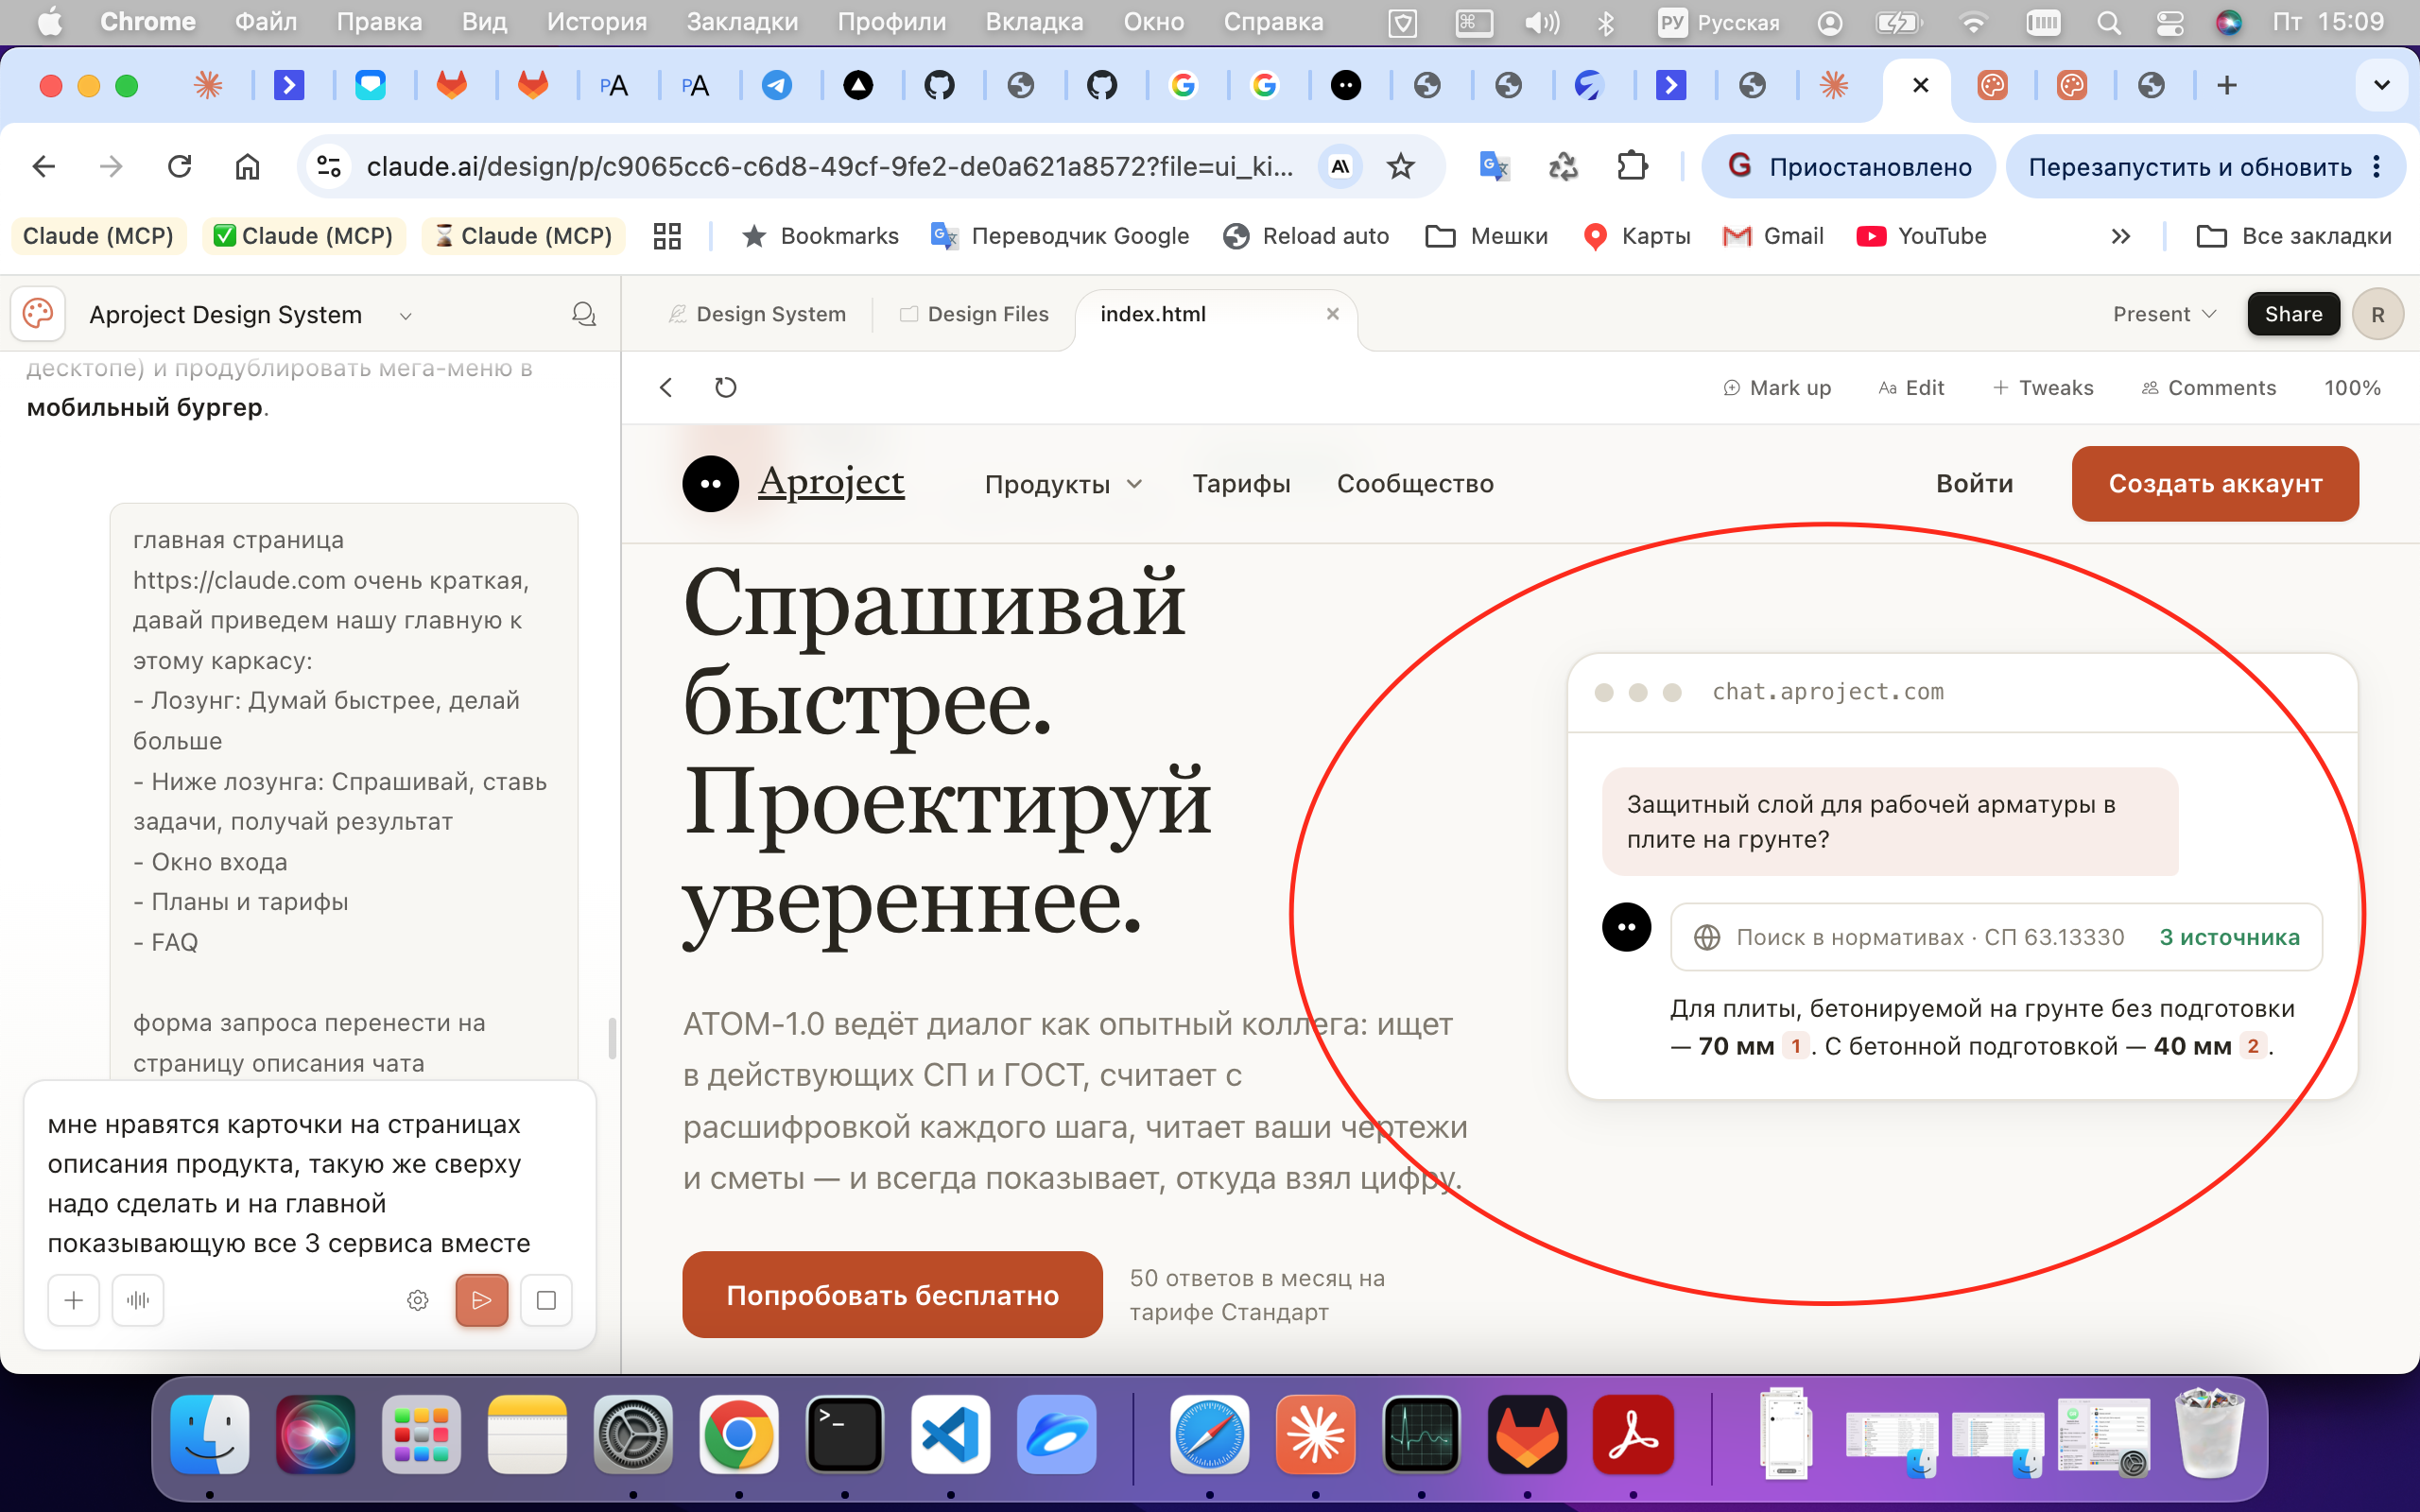The height and width of the screenshot is (1512, 2420).
Task: Open the Gmail bookmark
Action: click(x=1773, y=236)
